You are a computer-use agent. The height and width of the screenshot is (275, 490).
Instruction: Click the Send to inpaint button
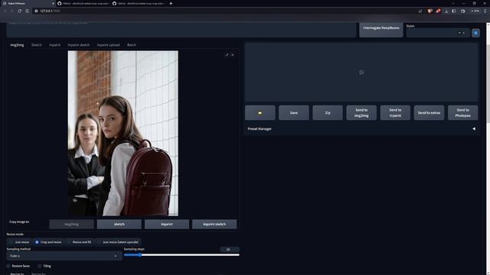point(395,113)
